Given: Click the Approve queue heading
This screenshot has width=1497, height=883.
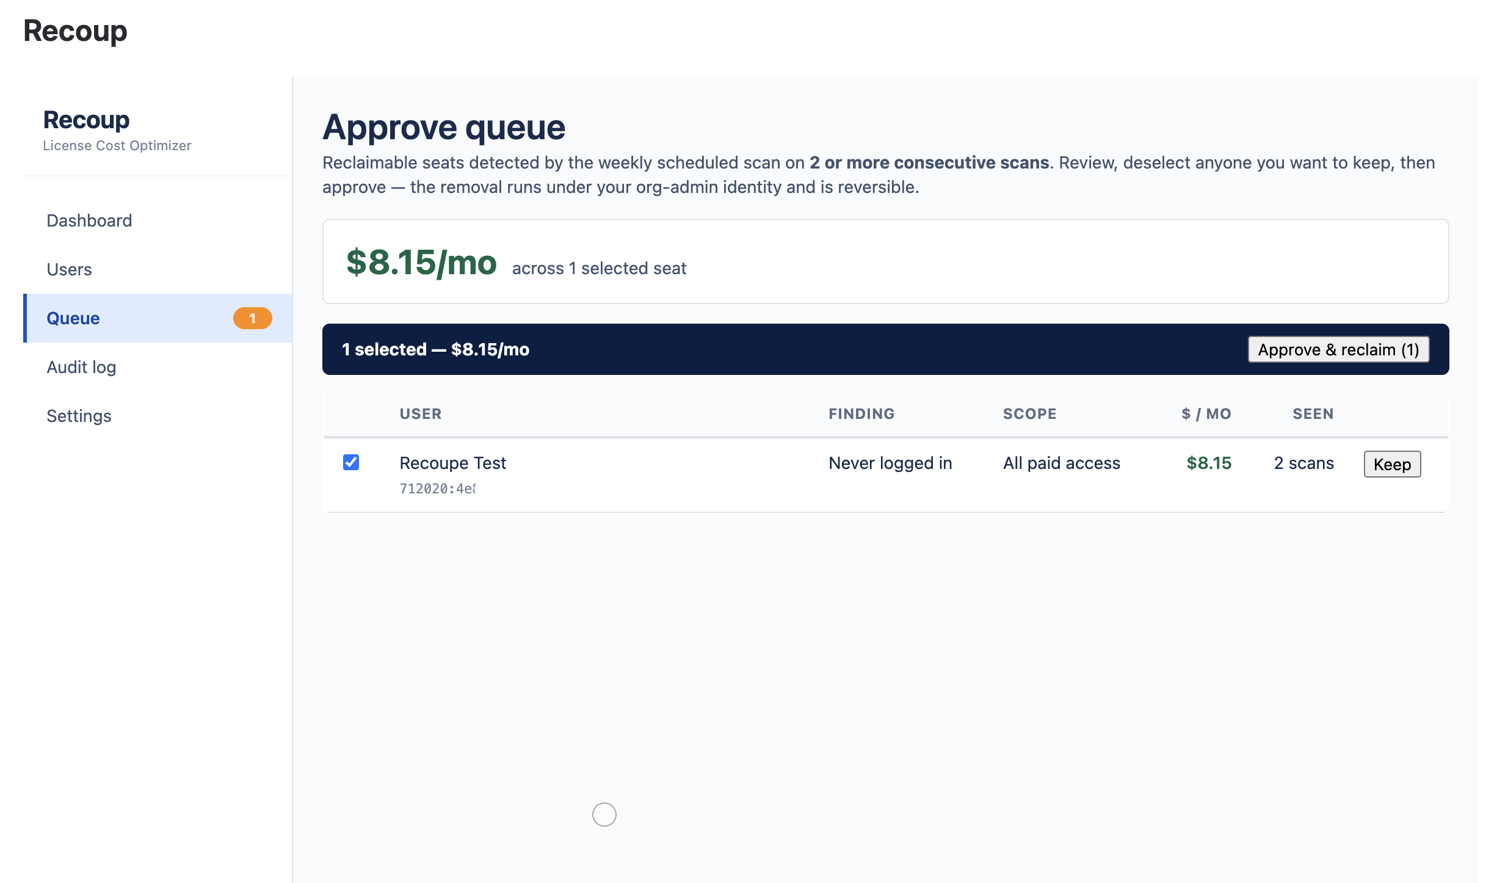Looking at the screenshot, I should (444, 127).
